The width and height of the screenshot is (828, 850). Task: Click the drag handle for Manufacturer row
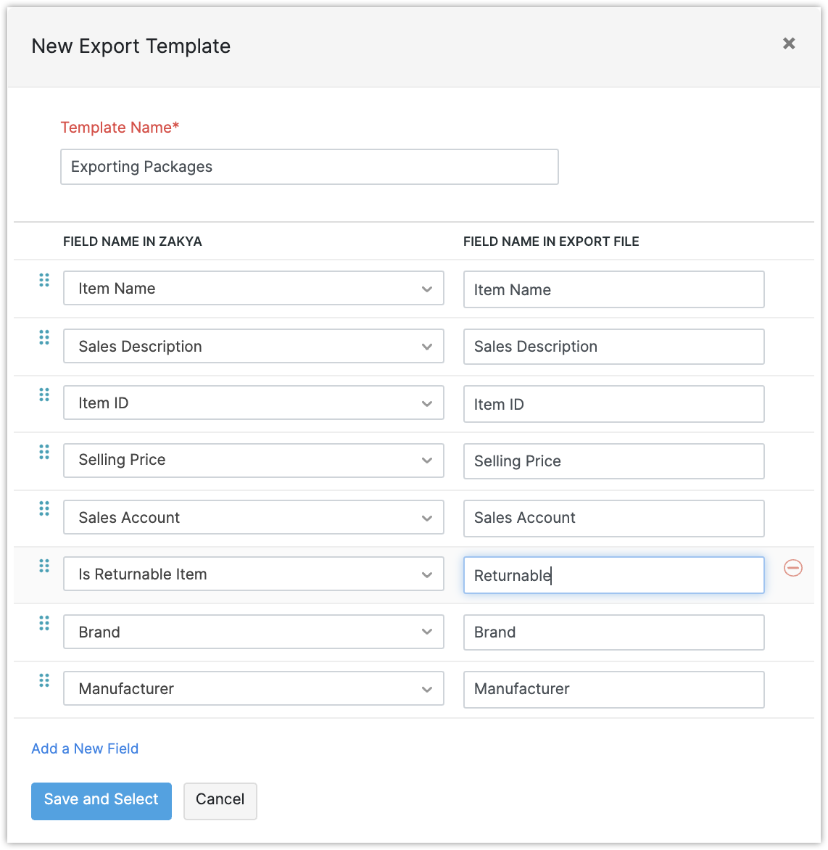click(44, 680)
